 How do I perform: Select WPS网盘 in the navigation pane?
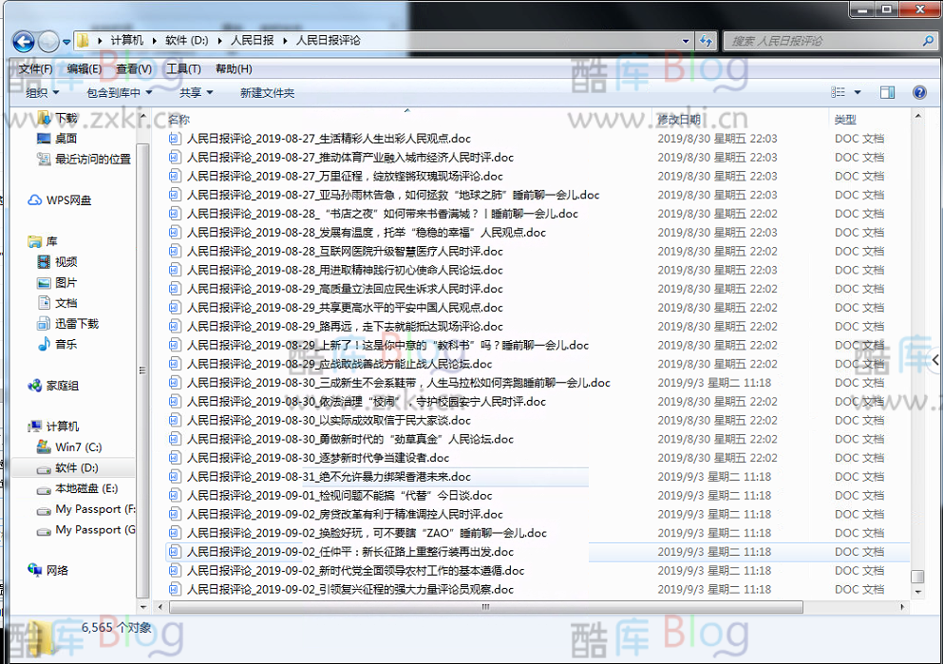(68, 200)
